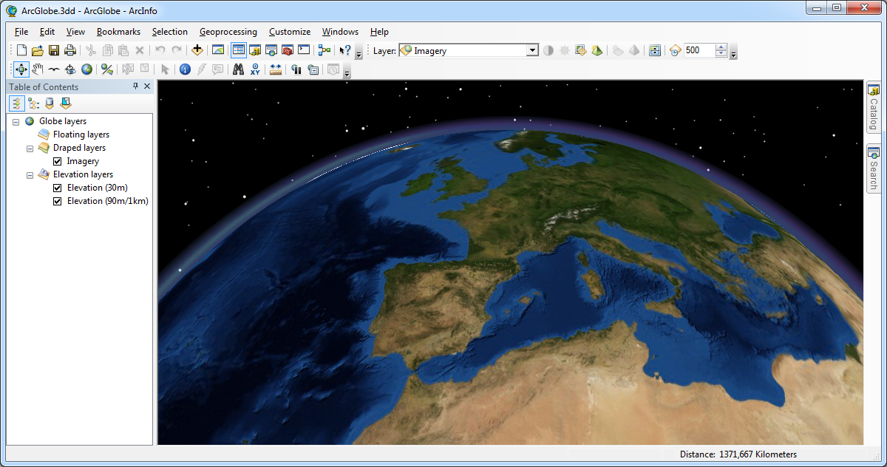Toggle Elevation (30m) layer visibility
Image resolution: width=887 pixels, height=467 pixels.
pos(58,188)
